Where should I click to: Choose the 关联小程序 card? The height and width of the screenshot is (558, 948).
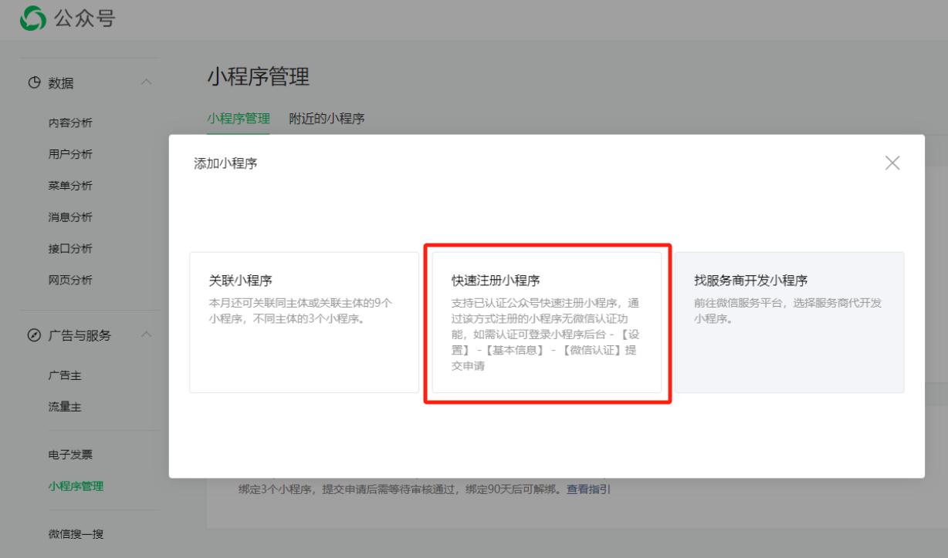304,322
